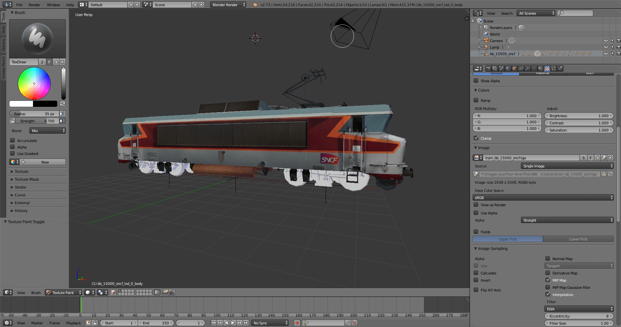Jump to the last frame playback button
Screen dimensions: 621x327
pos(246,323)
